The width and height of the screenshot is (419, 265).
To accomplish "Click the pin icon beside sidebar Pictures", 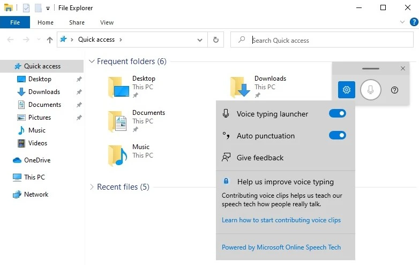I will [x=79, y=118].
